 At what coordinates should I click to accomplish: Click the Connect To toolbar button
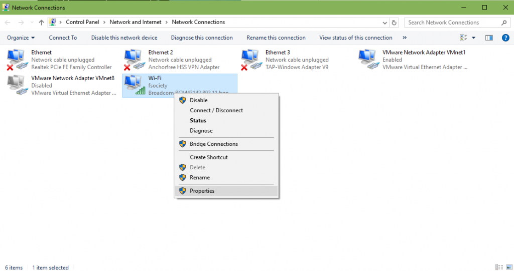click(x=63, y=38)
